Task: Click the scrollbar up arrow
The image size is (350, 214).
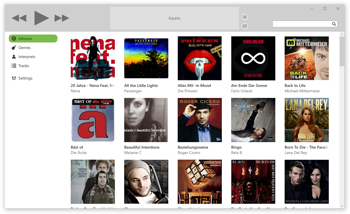Action: tap(342, 35)
